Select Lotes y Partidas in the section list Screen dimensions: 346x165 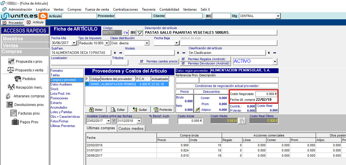[x=61, y=112]
